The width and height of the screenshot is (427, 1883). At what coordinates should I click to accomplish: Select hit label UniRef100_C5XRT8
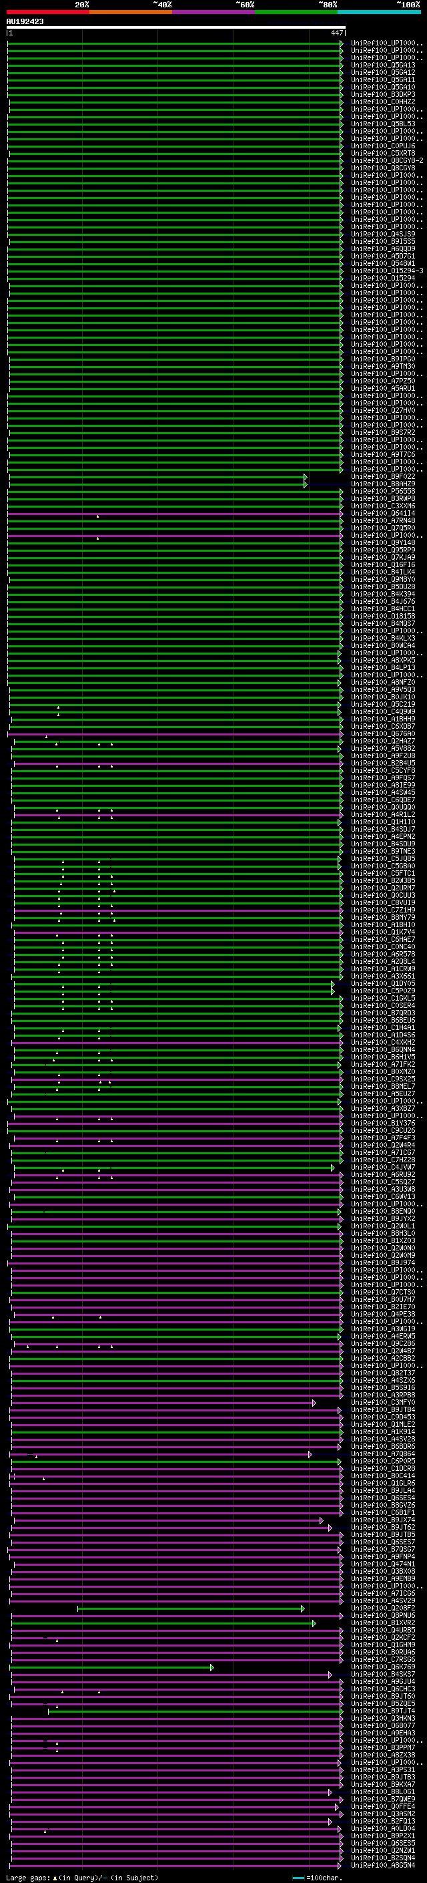(383, 154)
